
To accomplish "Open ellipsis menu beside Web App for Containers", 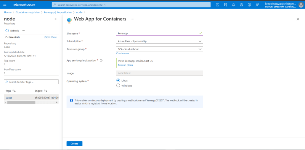I will [132, 19].
